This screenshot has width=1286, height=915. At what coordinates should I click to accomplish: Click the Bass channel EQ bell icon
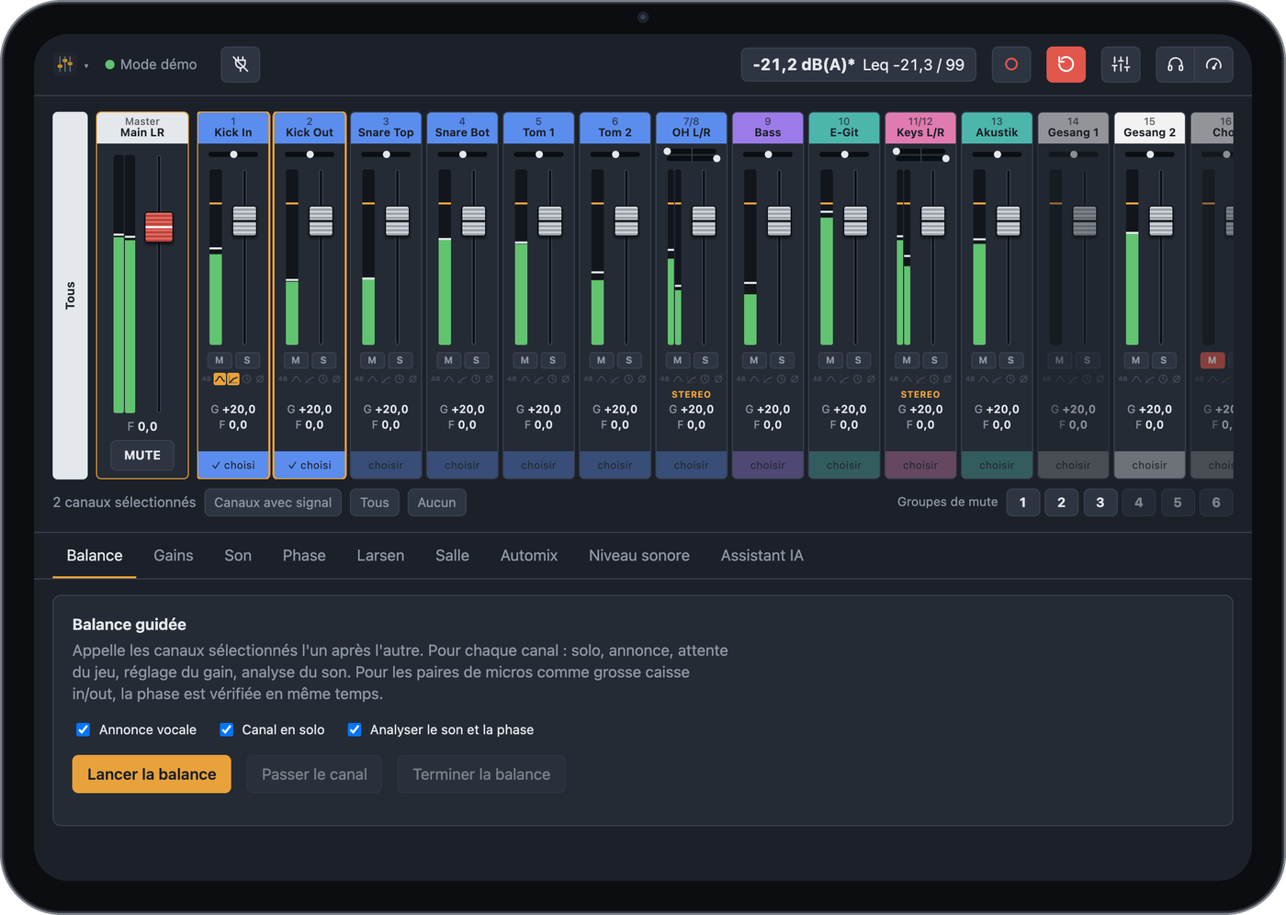(x=753, y=379)
